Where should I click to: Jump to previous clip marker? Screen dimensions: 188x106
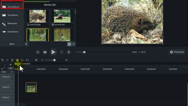pos(62,52)
